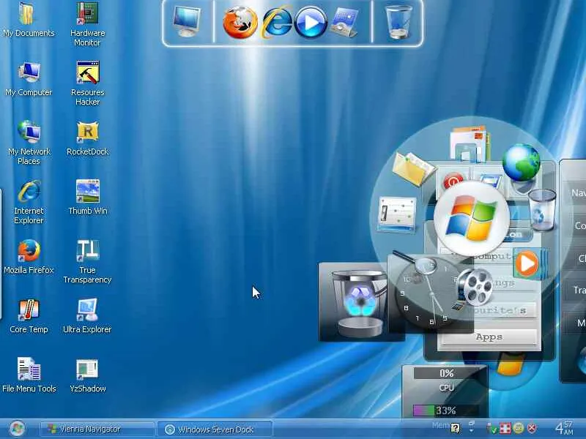Viewport: 586px width, 439px height.
Task: Open the settings panel icon in circle dock
Action: [x=397, y=214]
